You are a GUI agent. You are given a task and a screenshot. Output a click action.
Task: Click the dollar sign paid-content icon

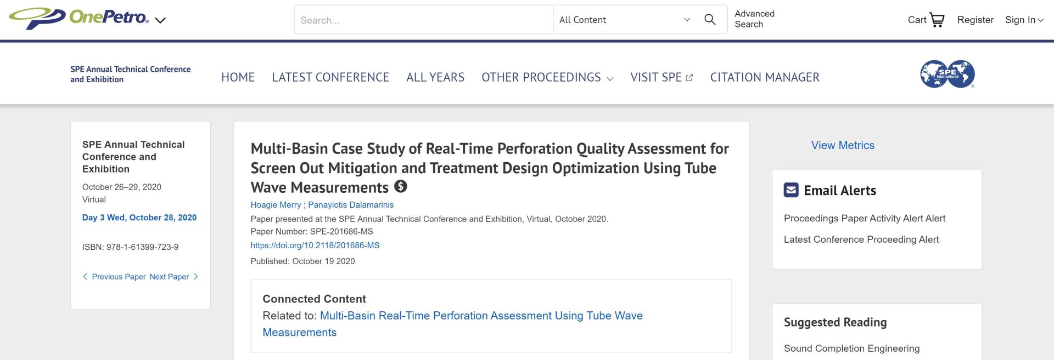coord(401,187)
